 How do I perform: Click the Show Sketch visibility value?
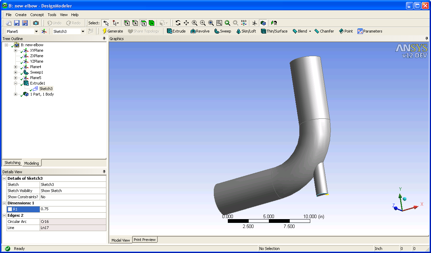[x=73, y=191]
